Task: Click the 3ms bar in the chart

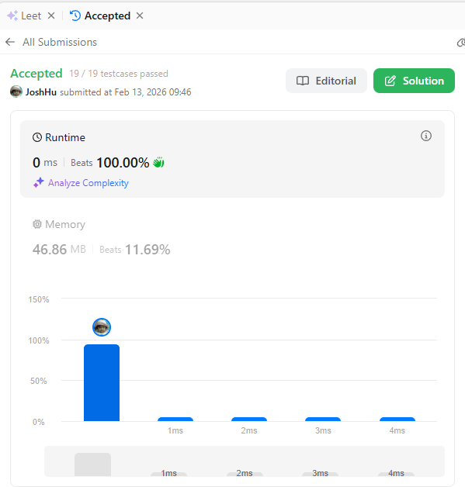Action: (323, 420)
